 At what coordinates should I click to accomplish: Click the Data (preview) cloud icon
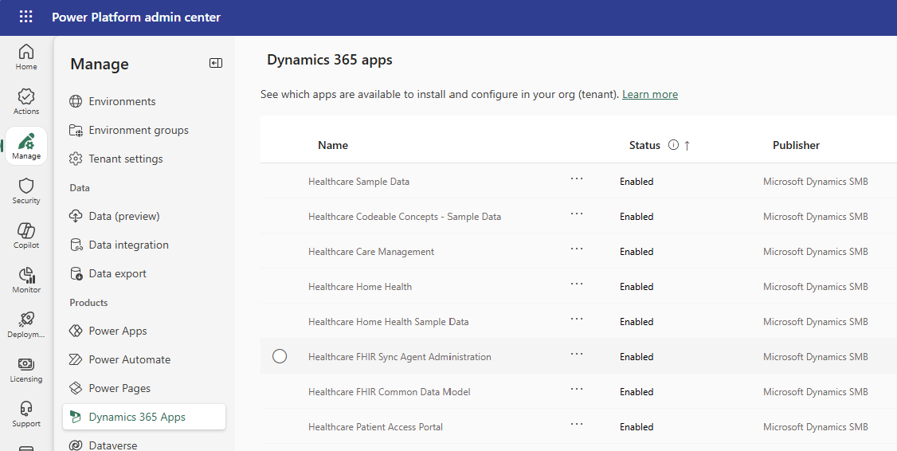coord(76,216)
